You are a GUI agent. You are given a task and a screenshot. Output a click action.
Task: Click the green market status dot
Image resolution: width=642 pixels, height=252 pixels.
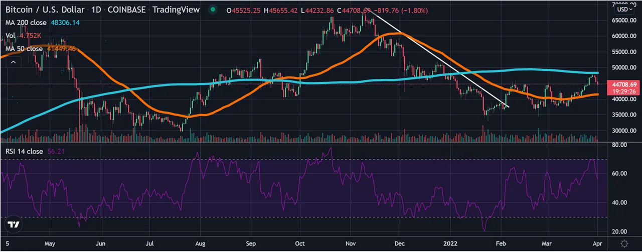click(x=214, y=9)
